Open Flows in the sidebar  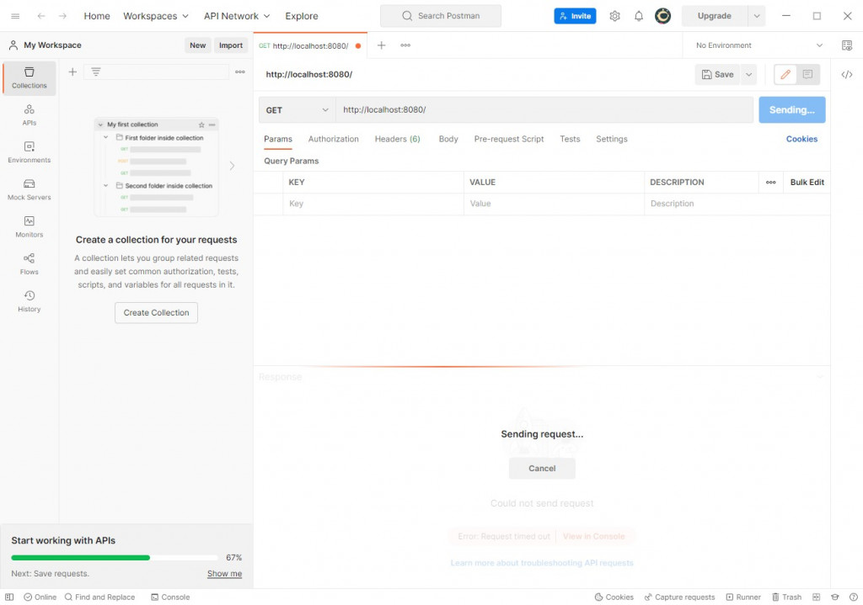tap(29, 264)
